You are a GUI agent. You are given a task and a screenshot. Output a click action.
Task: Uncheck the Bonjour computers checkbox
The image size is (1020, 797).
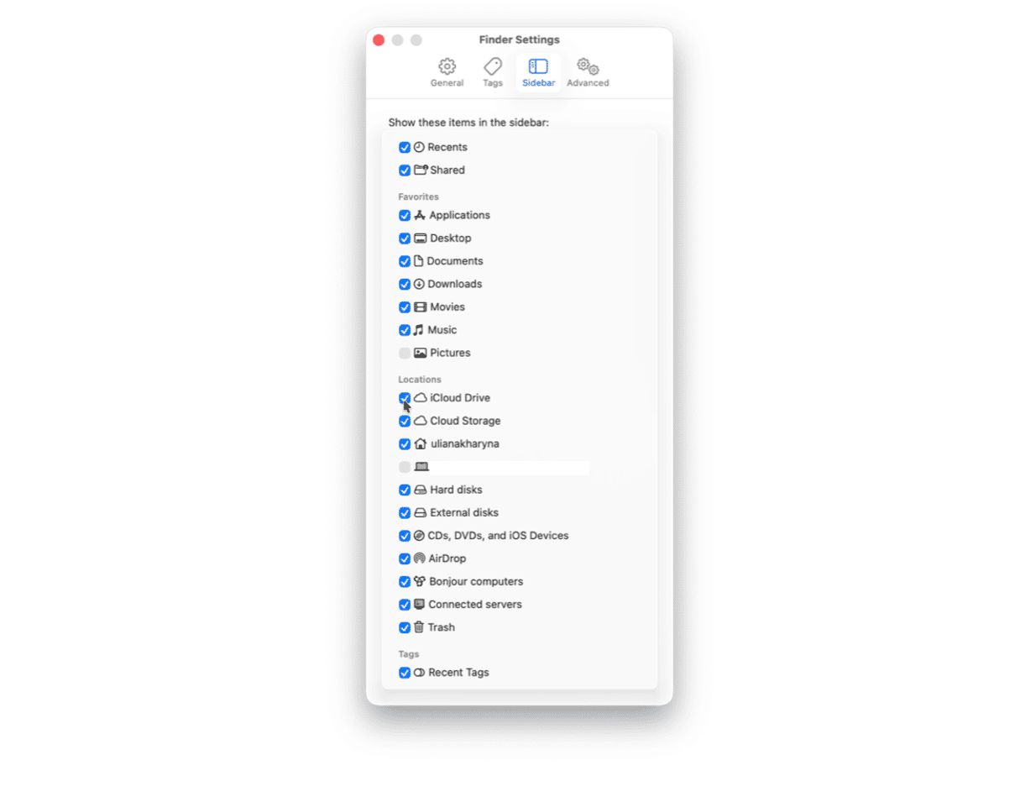click(405, 581)
